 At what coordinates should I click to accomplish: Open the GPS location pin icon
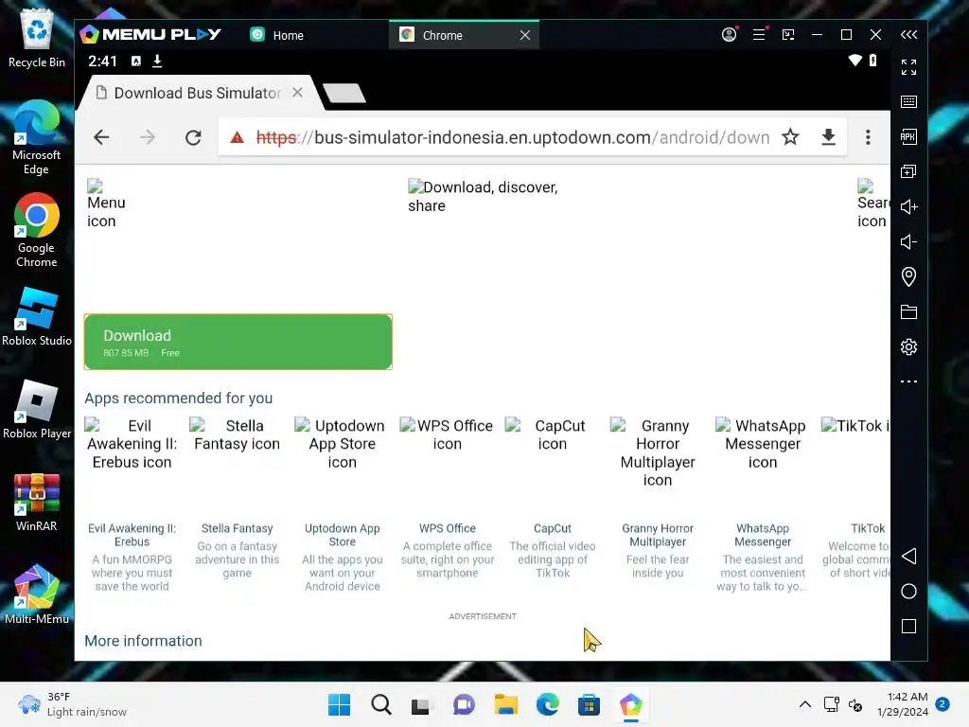pos(908,276)
